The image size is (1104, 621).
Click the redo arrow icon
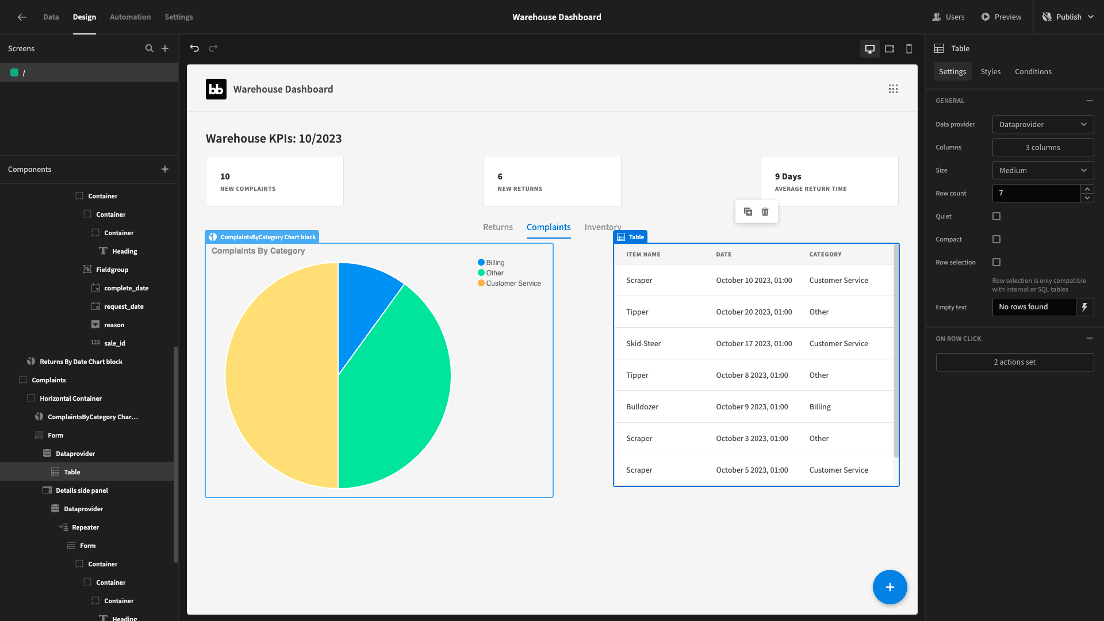click(213, 48)
